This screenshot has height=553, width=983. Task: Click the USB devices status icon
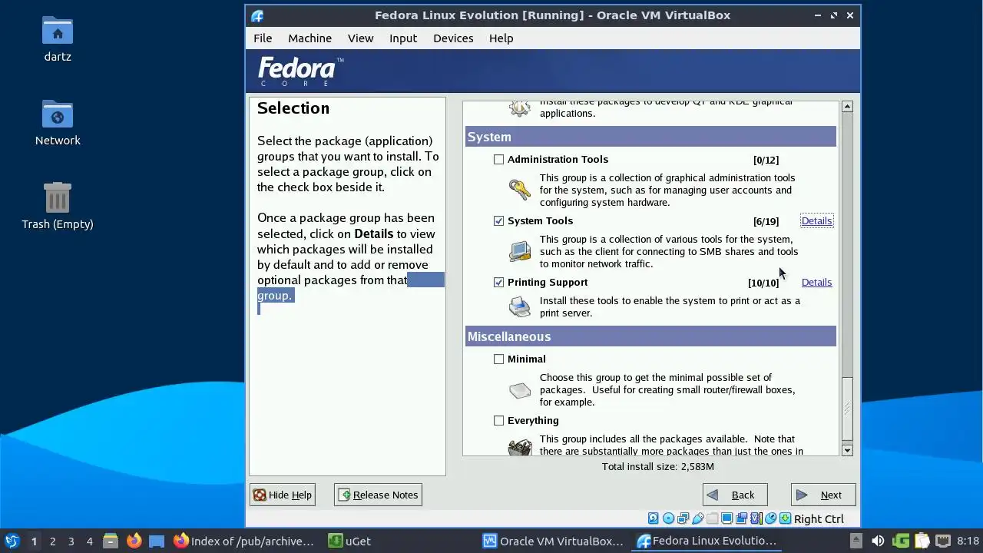click(x=698, y=518)
